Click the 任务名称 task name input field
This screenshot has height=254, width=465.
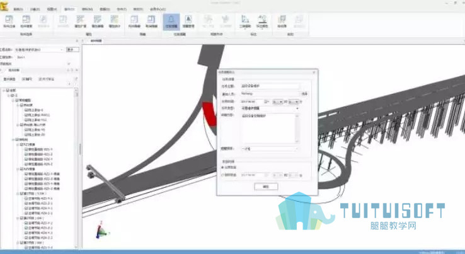coord(270,86)
